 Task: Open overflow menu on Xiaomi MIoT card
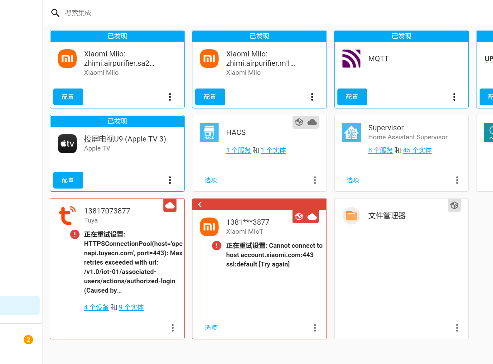[x=315, y=328]
